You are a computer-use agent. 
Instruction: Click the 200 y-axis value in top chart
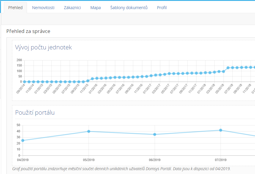(19, 60)
